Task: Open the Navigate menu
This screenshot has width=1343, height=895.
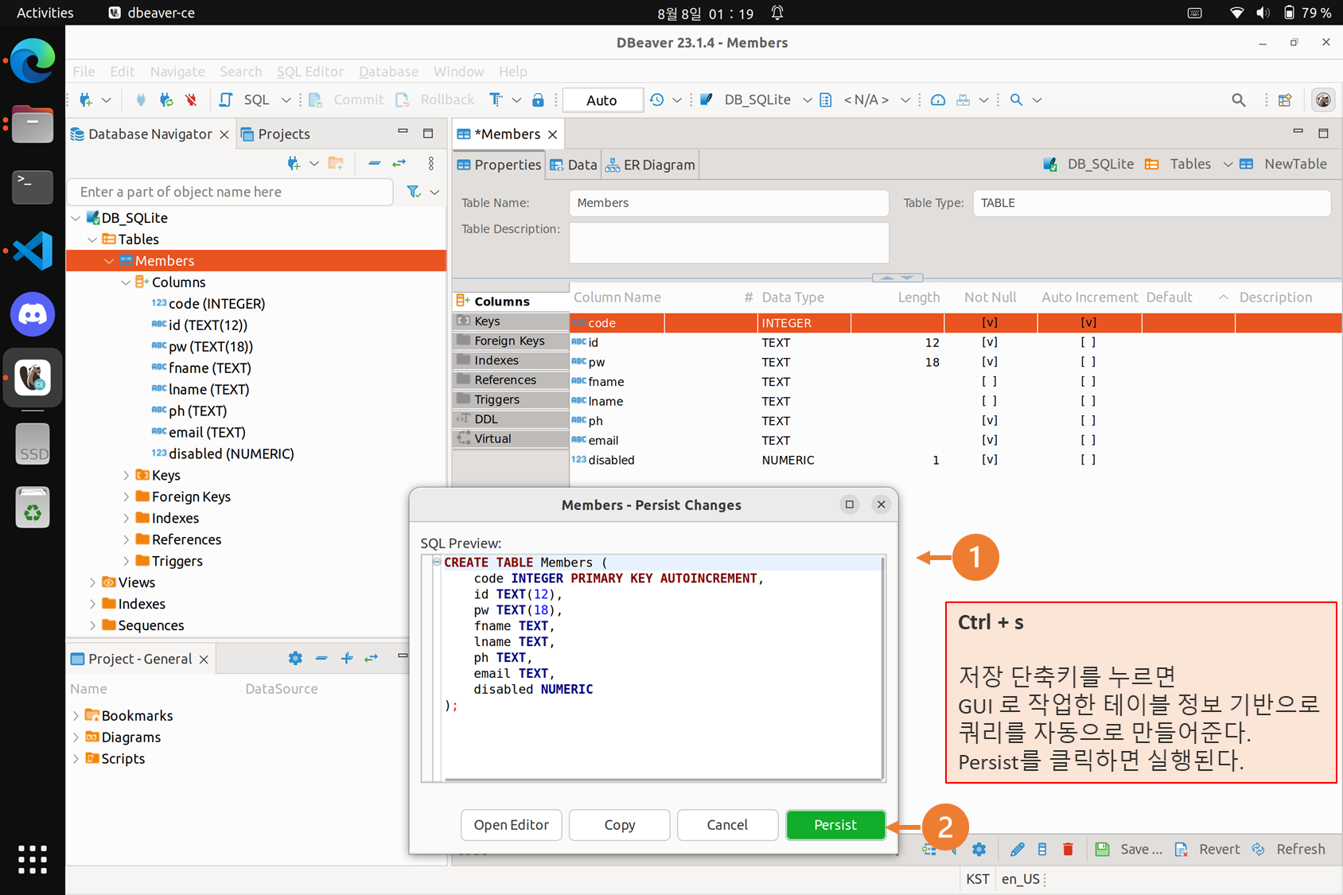Action: click(x=177, y=72)
